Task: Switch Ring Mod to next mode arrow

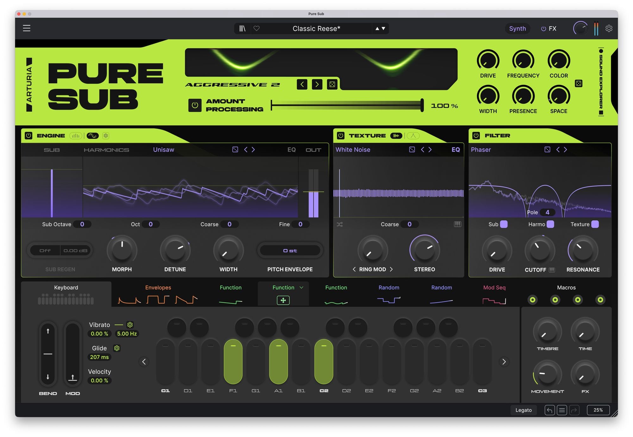Action: pyautogui.click(x=392, y=269)
